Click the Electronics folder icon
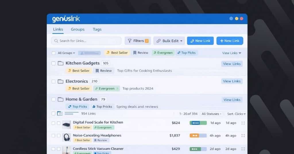The width and height of the screenshot is (294, 154). click(60, 81)
